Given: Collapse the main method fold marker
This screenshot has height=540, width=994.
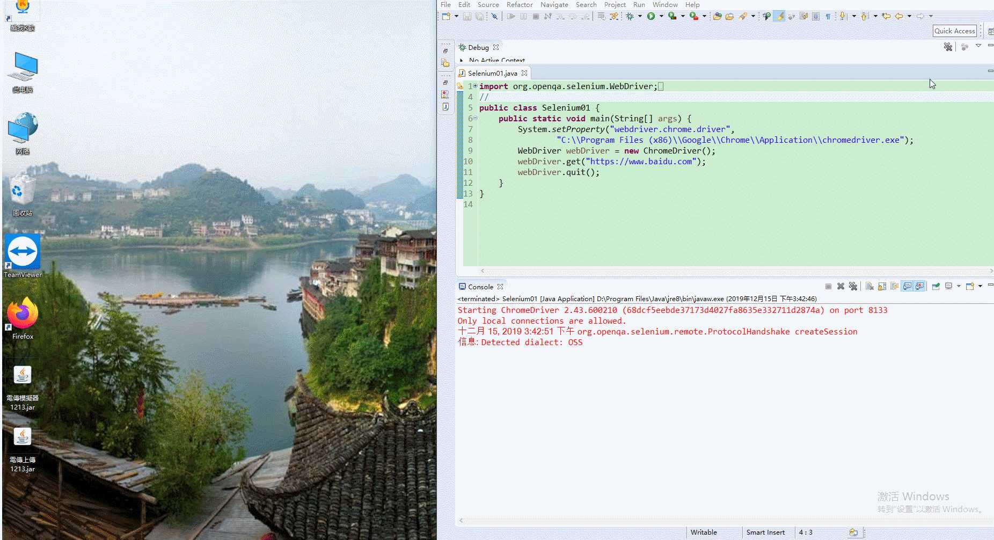Looking at the screenshot, I should tap(476, 118).
